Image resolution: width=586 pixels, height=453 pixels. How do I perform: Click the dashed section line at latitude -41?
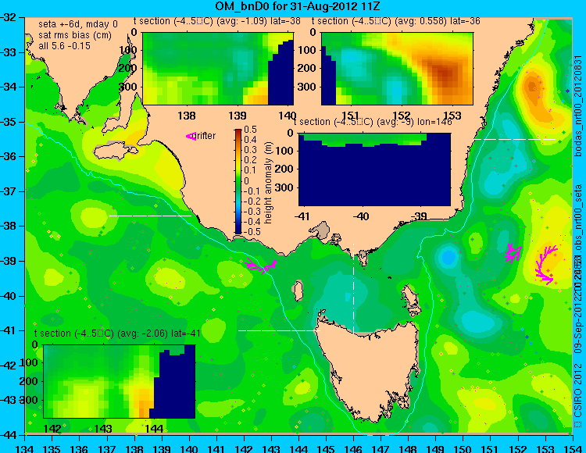(x=279, y=330)
